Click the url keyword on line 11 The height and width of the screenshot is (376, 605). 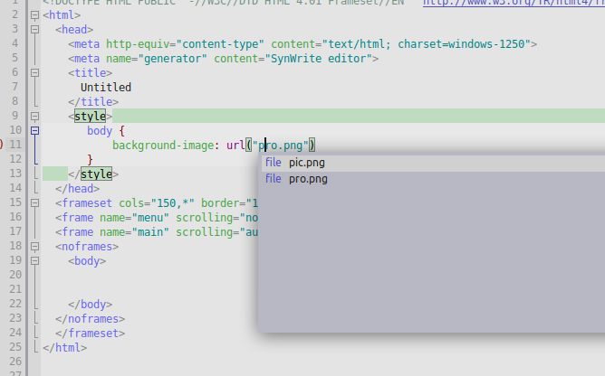[x=235, y=146]
